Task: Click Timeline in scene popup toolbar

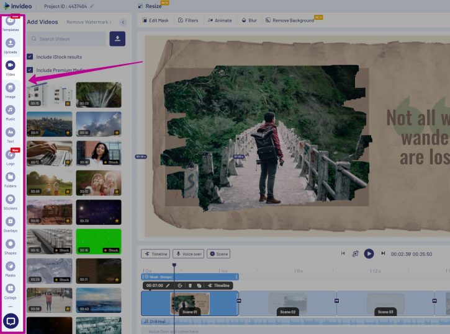Action: click(218, 286)
